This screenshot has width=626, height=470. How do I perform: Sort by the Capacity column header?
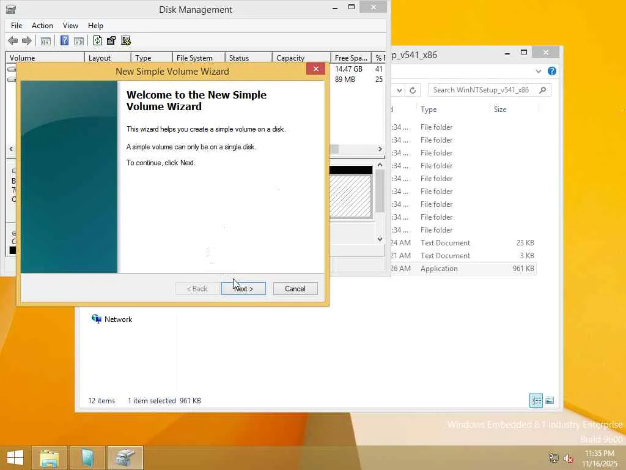pos(301,58)
